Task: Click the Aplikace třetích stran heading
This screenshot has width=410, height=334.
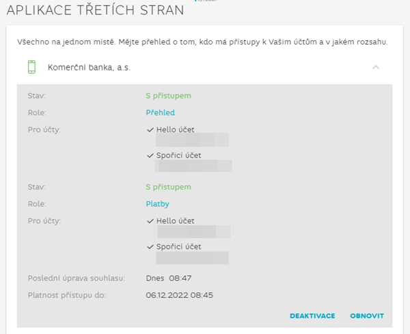Action: [96, 10]
